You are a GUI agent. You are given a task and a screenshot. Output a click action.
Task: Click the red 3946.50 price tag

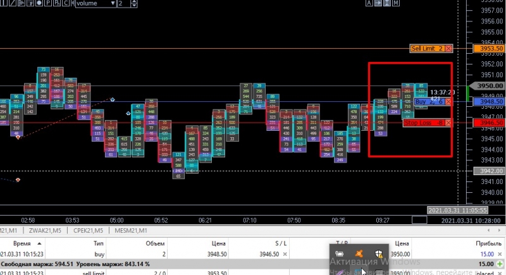tap(489, 123)
